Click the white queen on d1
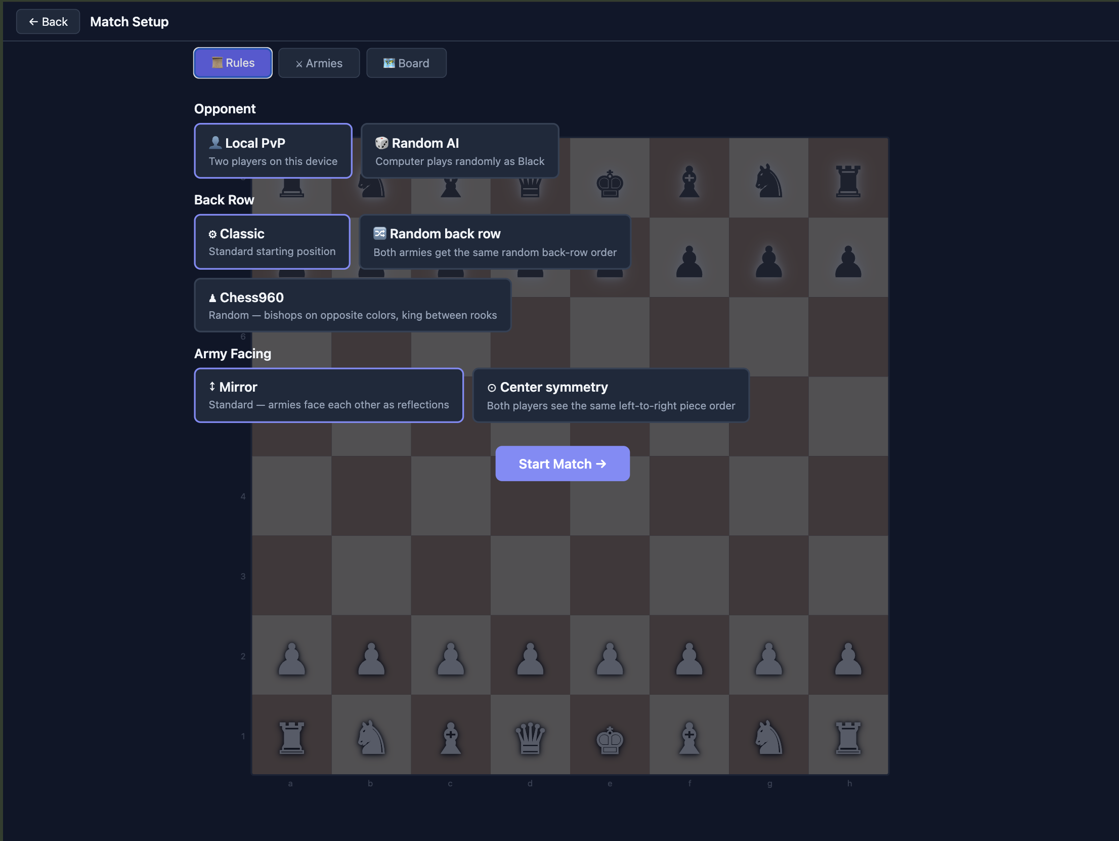1119x841 pixels. 530,738
